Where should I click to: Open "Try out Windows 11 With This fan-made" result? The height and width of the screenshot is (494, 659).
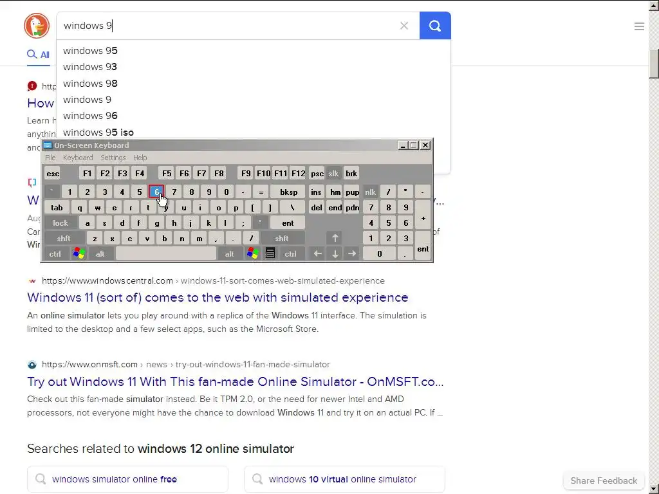coord(236,381)
